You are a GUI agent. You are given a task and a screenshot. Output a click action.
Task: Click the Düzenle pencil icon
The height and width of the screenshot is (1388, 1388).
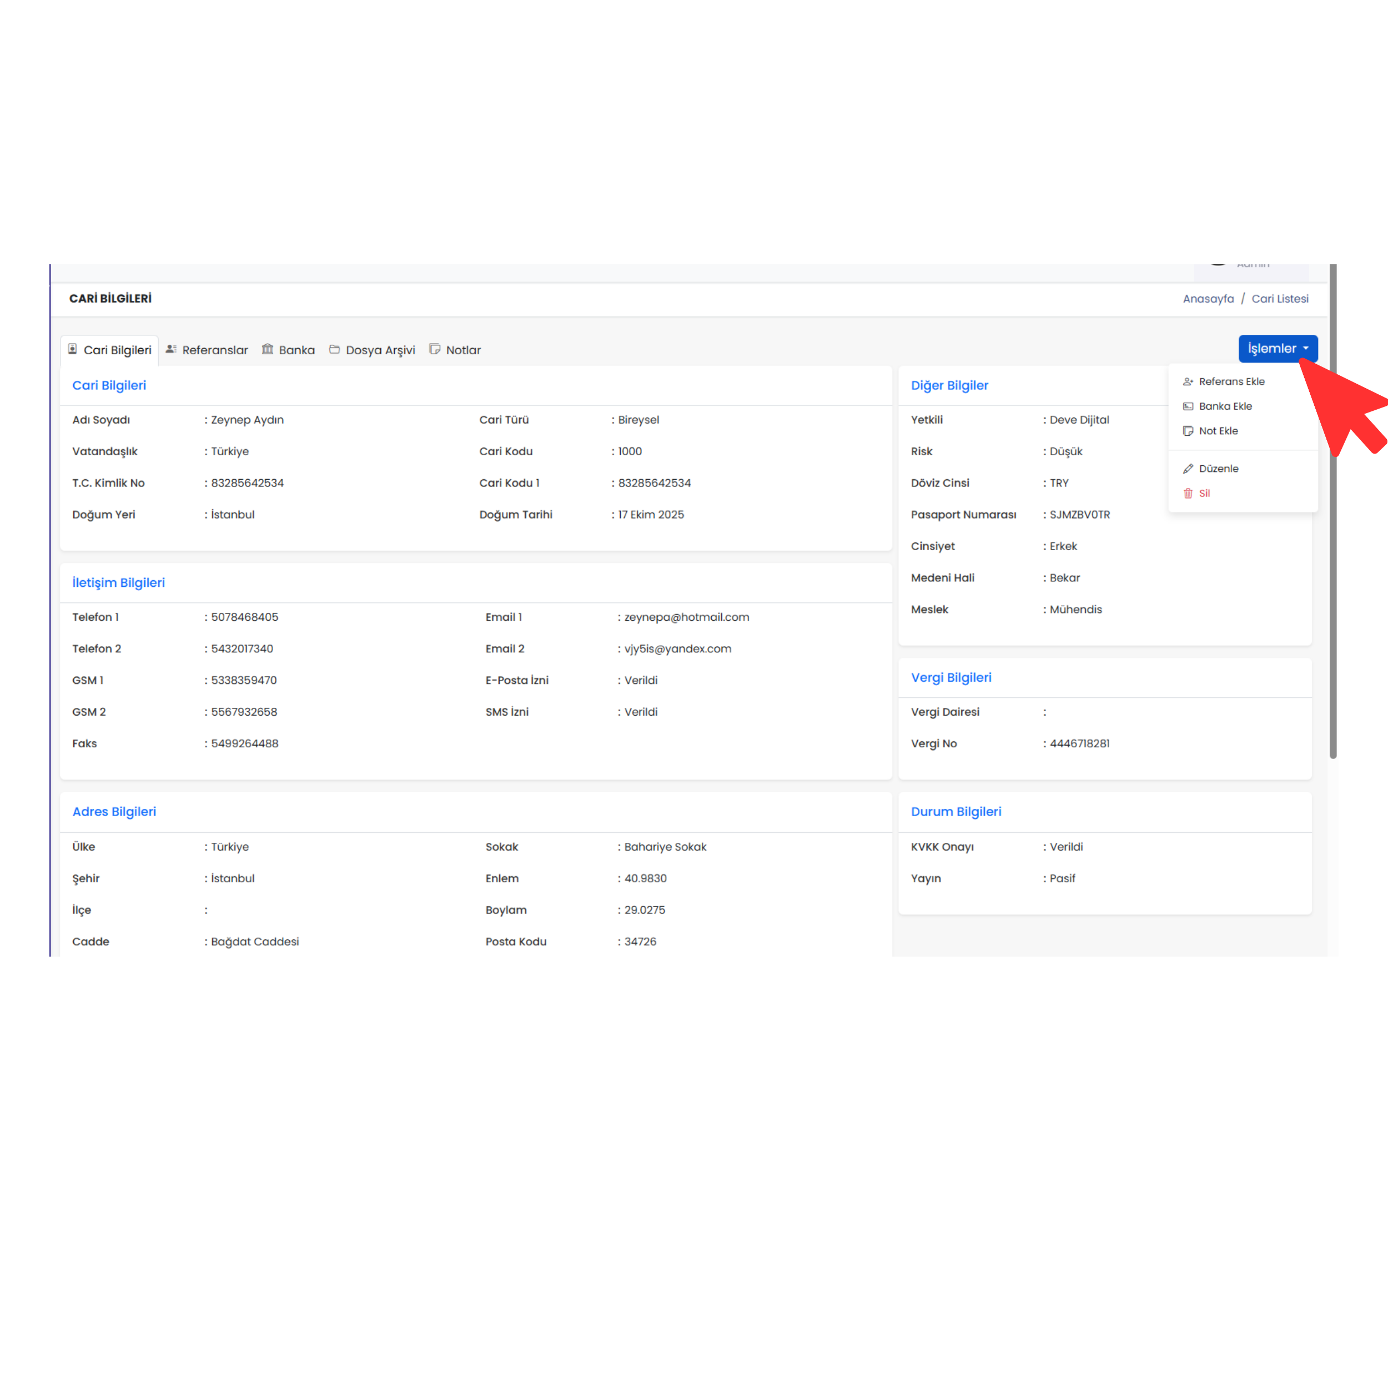(1188, 469)
